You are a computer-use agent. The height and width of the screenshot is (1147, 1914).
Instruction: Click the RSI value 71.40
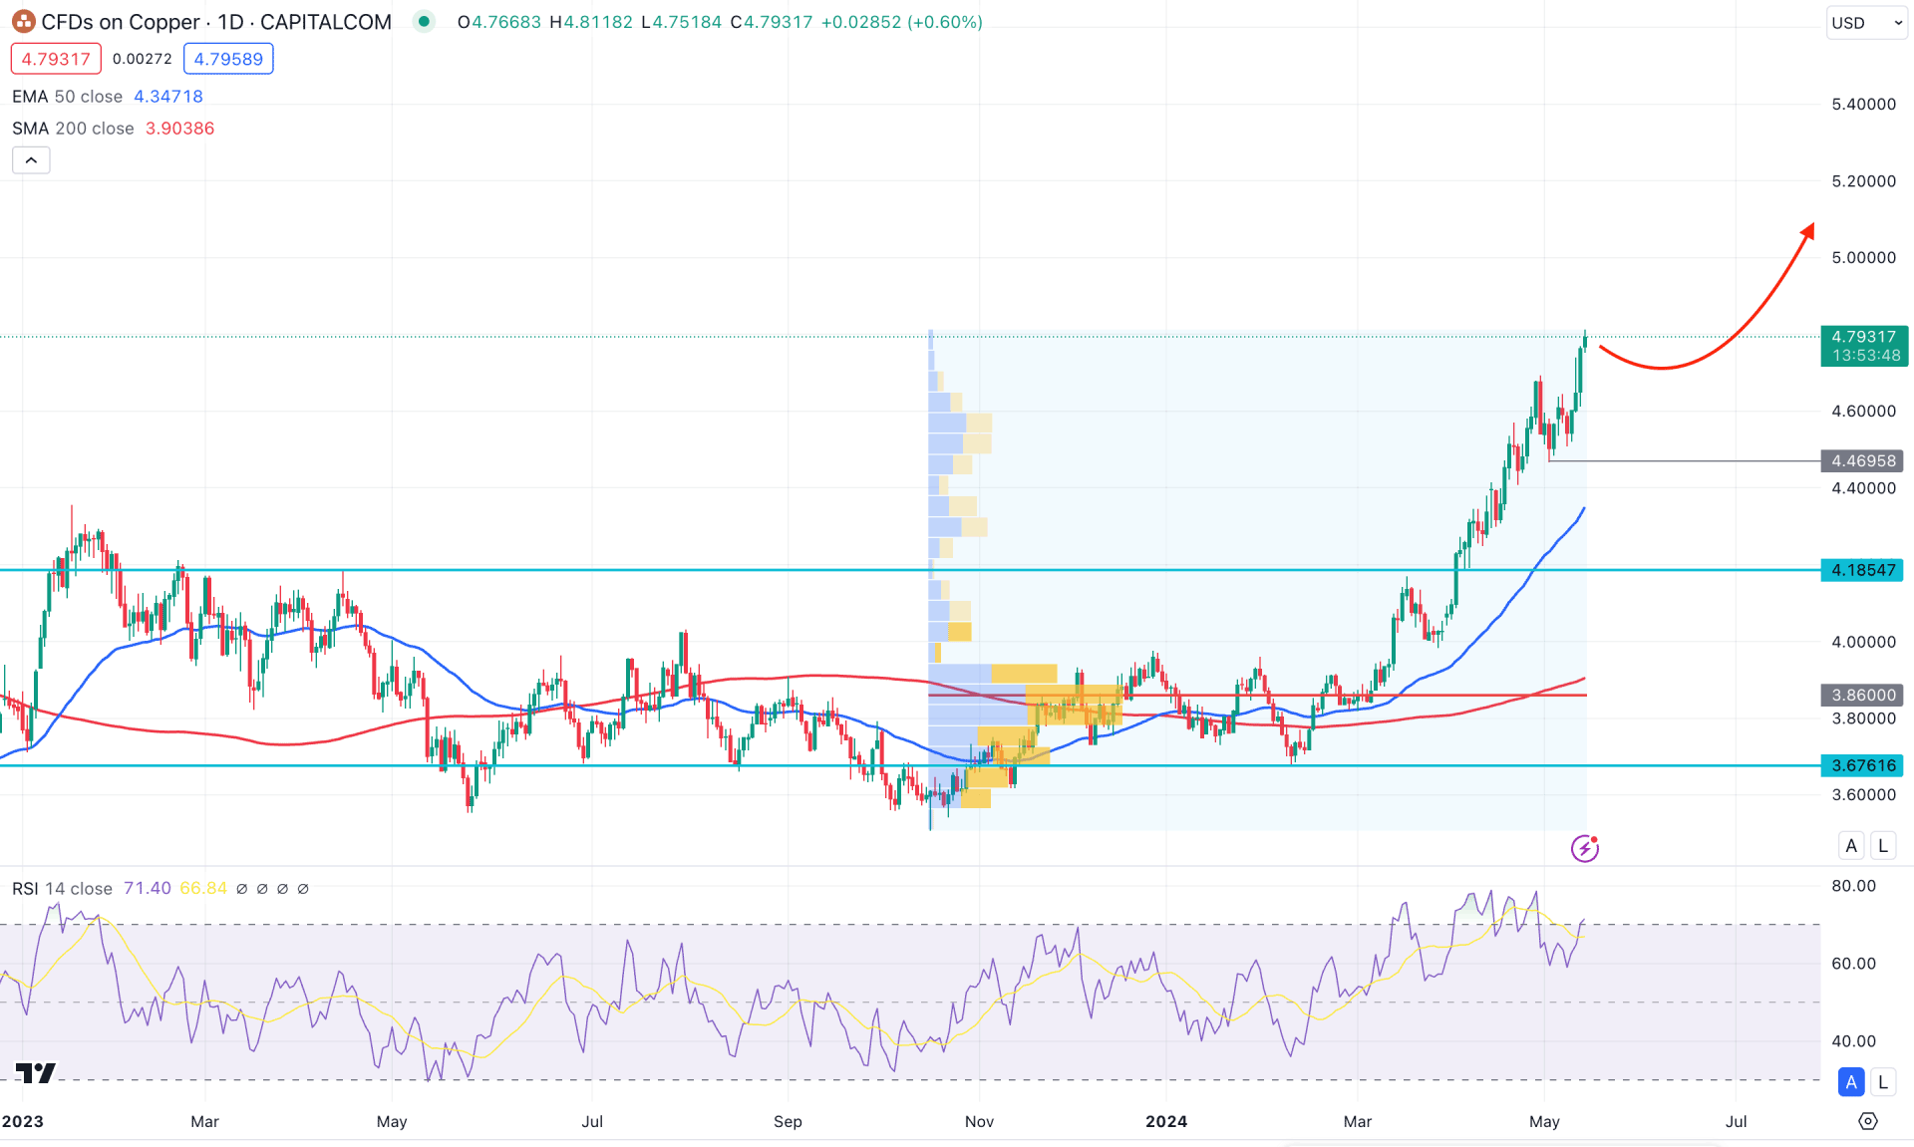[148, 888]
